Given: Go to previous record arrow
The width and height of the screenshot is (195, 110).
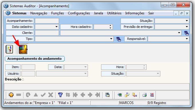Looking at the screenshot, I should [83, 95].
